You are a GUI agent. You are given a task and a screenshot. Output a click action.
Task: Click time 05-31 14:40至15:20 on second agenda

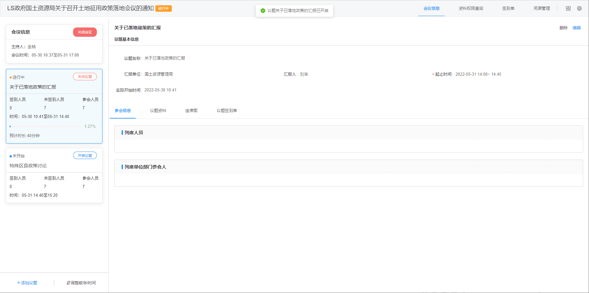point(40,195)
